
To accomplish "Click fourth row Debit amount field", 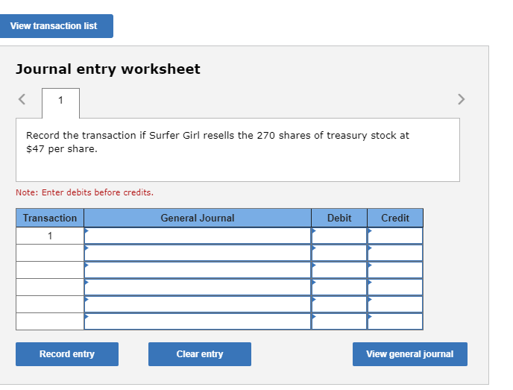I will (x=339, y=287).
